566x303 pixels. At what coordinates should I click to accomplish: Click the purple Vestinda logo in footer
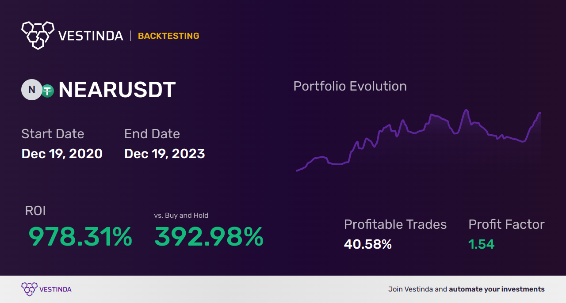click(29, 289)
